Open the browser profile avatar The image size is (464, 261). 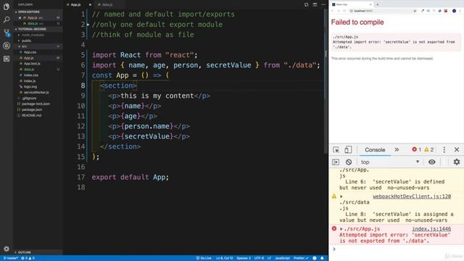tap(455, 11)
